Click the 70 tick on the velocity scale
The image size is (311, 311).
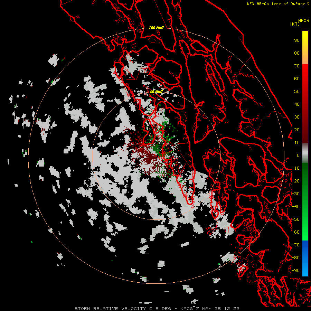(x=297, y=66)
